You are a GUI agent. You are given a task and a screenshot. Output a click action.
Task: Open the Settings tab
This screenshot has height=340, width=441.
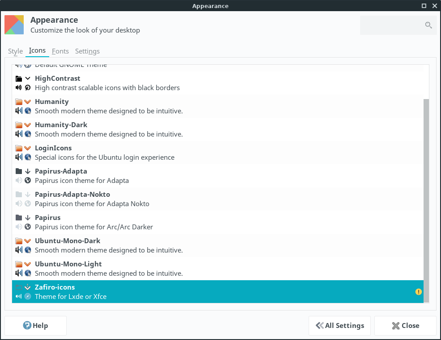click(x=87, y=51)
